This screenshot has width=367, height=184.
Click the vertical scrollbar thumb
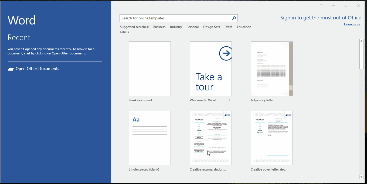362,56
